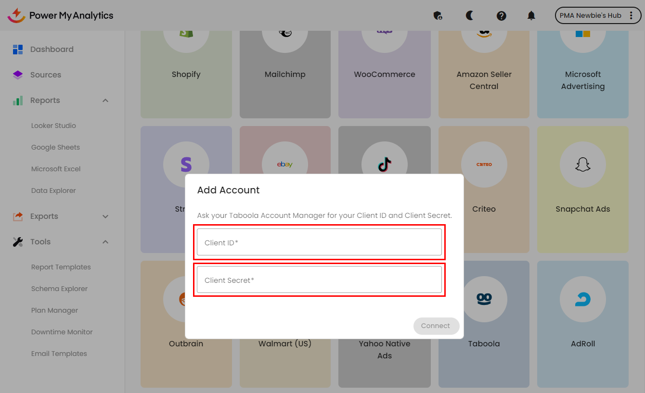Open help via the question mark icon
This screenshot has height=393, width=645.
click(x=502, y=15)
